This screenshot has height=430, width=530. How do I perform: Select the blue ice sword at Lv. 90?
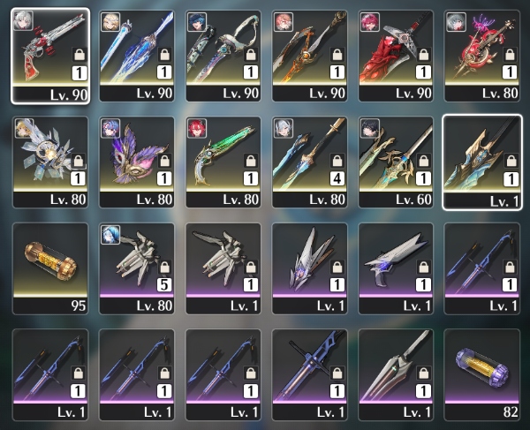pyautogui.click(x=137, y=56)
